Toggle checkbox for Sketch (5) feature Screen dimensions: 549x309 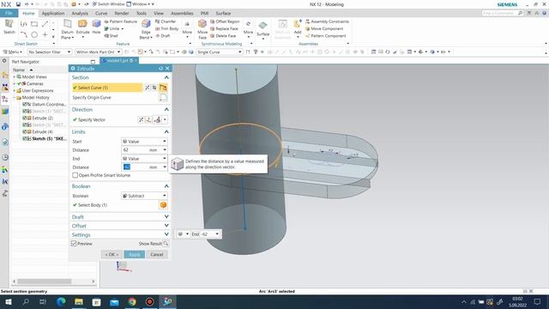click(25, 139)
